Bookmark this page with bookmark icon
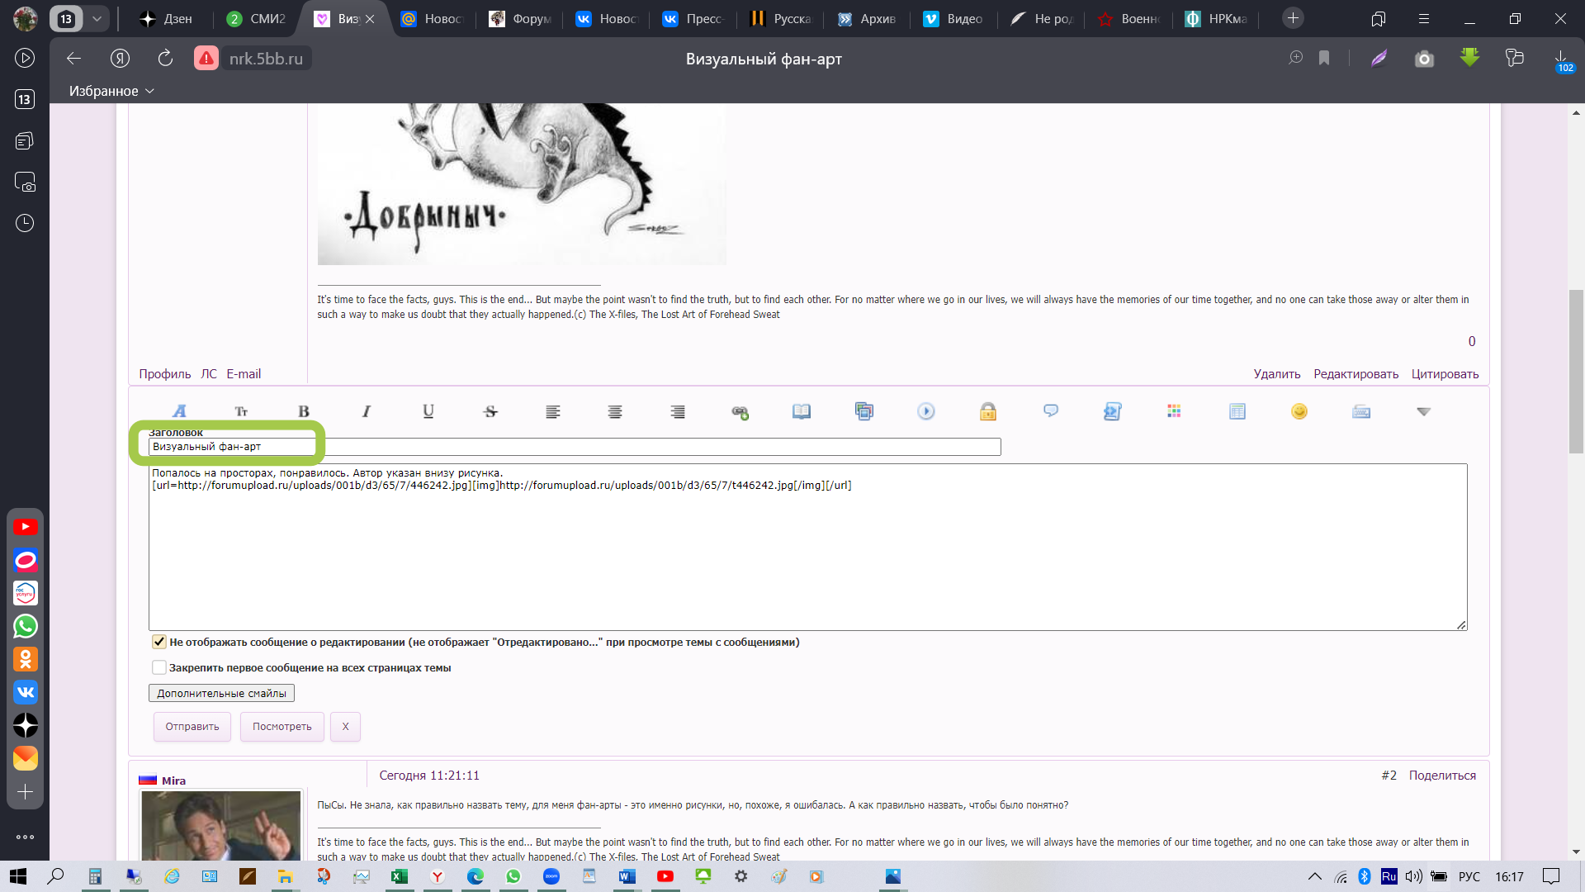The width and height of the screenshot is (1585, 892). pos(1324,58)
